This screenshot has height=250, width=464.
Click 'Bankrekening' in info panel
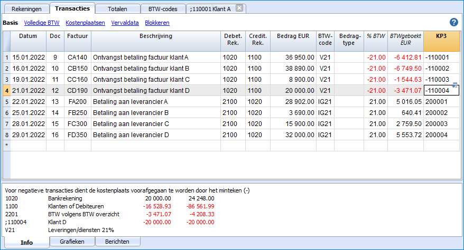[65, 198]
